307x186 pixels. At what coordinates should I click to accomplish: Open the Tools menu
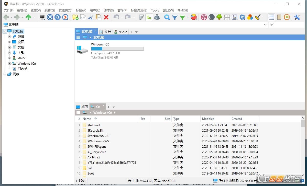[155, 10]
